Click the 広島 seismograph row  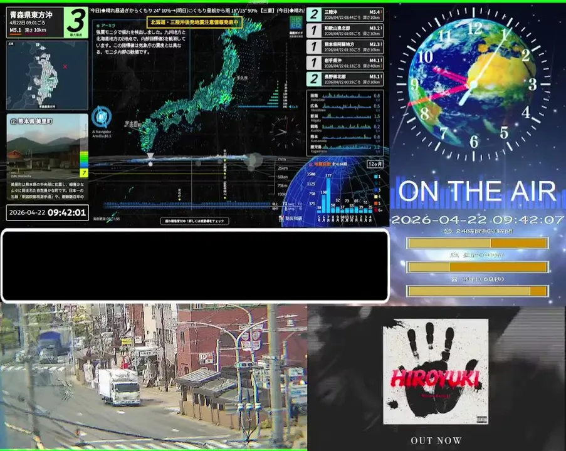point(345,106)
